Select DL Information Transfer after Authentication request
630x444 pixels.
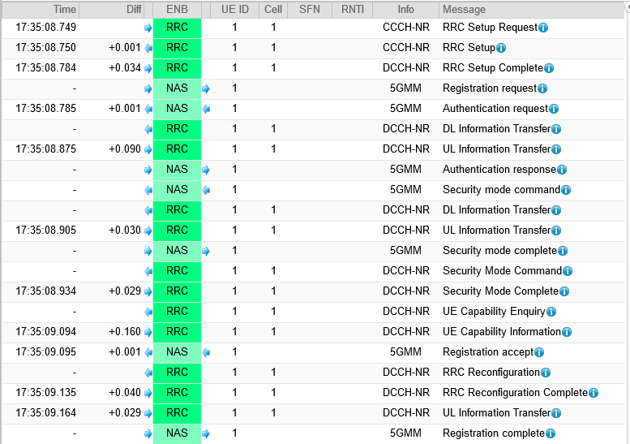click(496, 129)
